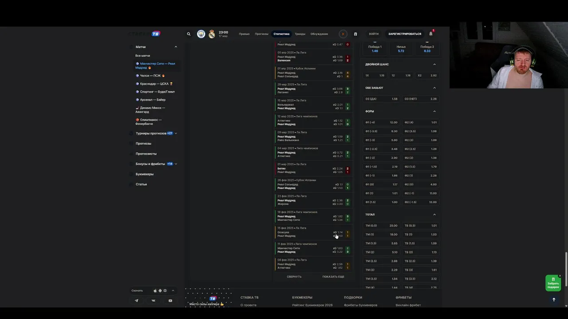Open Спортинг — Буде/Глимт match

(155, 92)
